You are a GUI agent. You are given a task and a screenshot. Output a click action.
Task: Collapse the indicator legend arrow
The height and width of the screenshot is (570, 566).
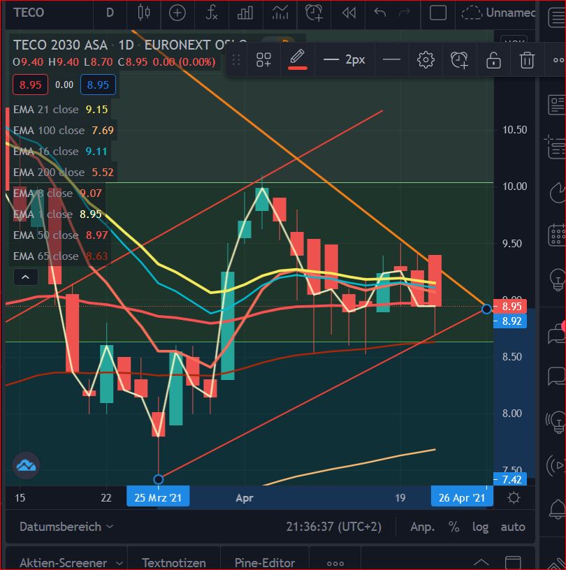click(x=25, y=277)
